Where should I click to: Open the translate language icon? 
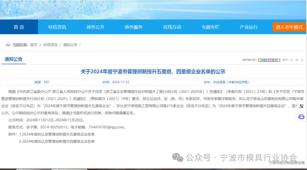coord(301,106)
